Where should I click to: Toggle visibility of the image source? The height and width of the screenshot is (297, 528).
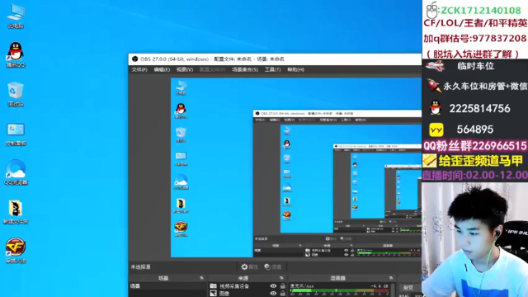[273, 294]
